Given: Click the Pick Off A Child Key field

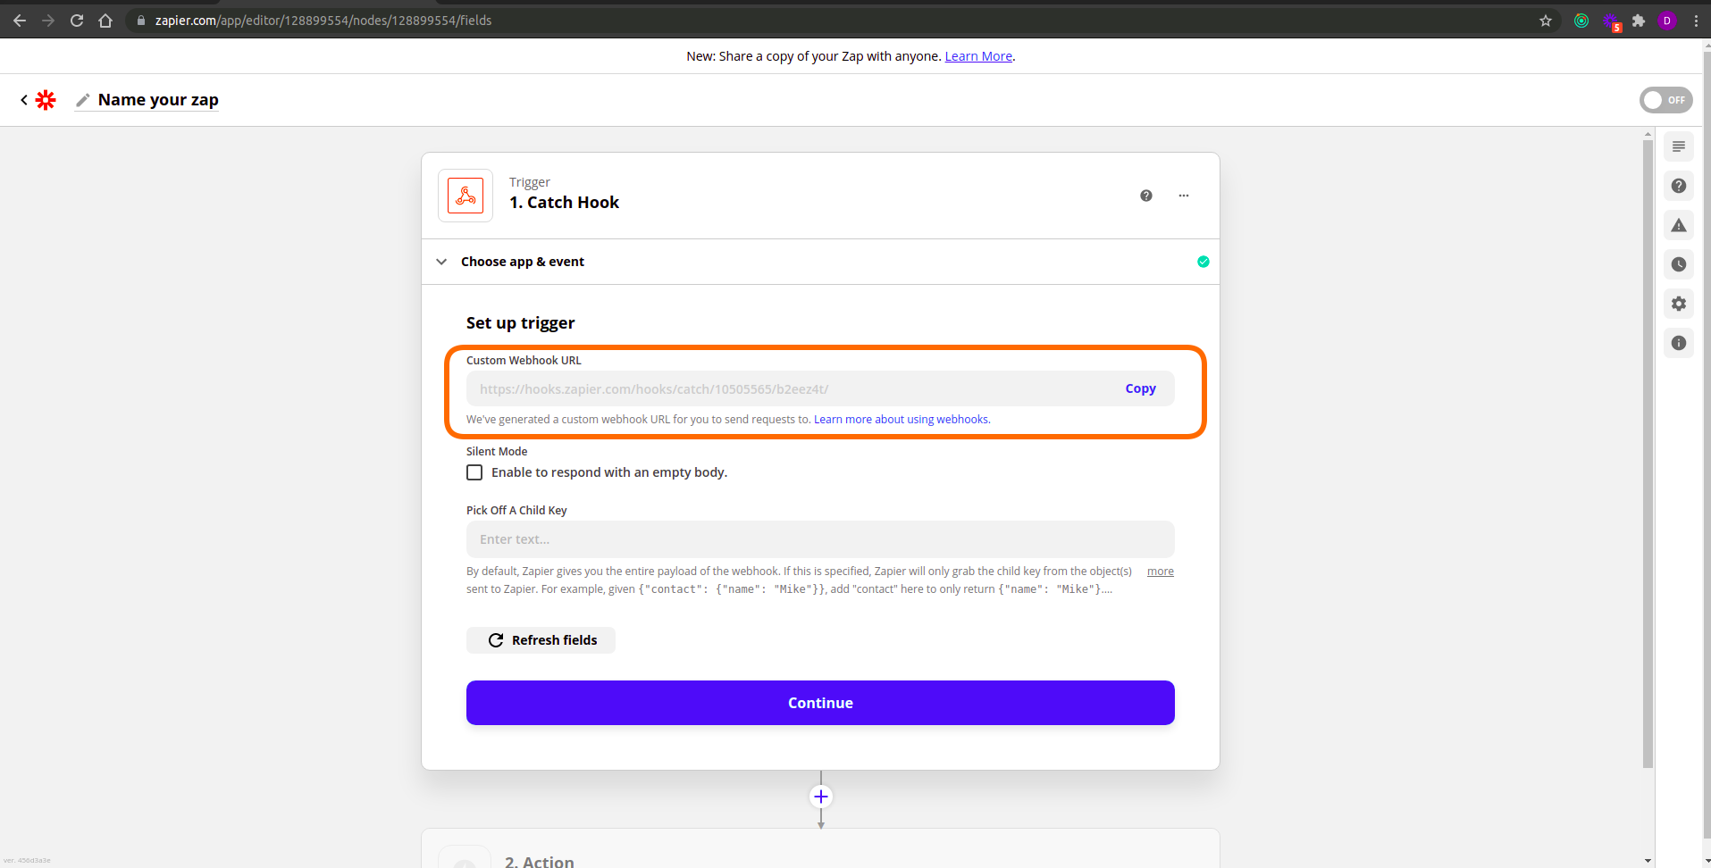Looking at the screenshot, I should tap(820, 539).
